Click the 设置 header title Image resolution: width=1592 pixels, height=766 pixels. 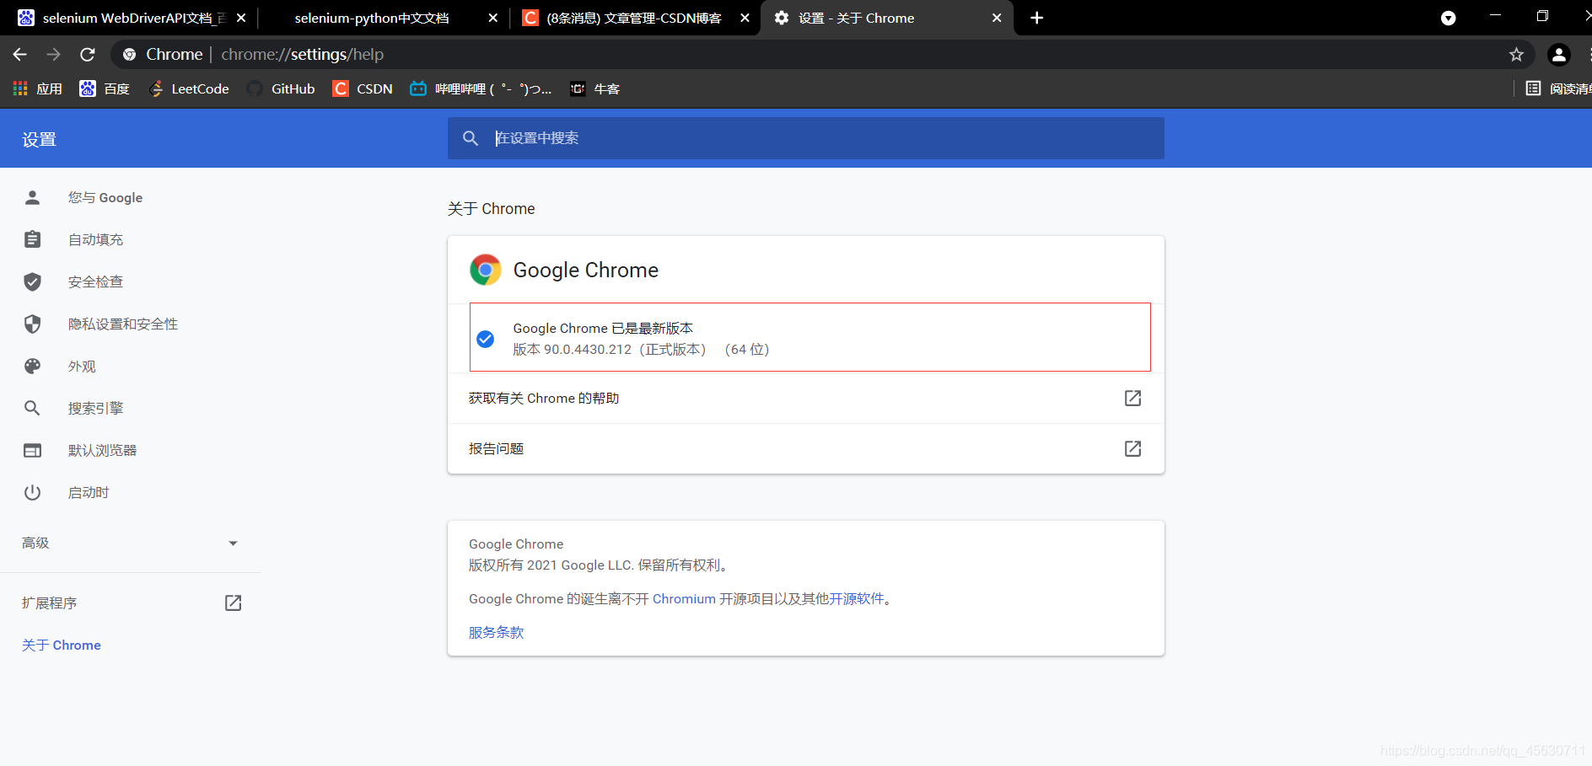pos(39,139)
